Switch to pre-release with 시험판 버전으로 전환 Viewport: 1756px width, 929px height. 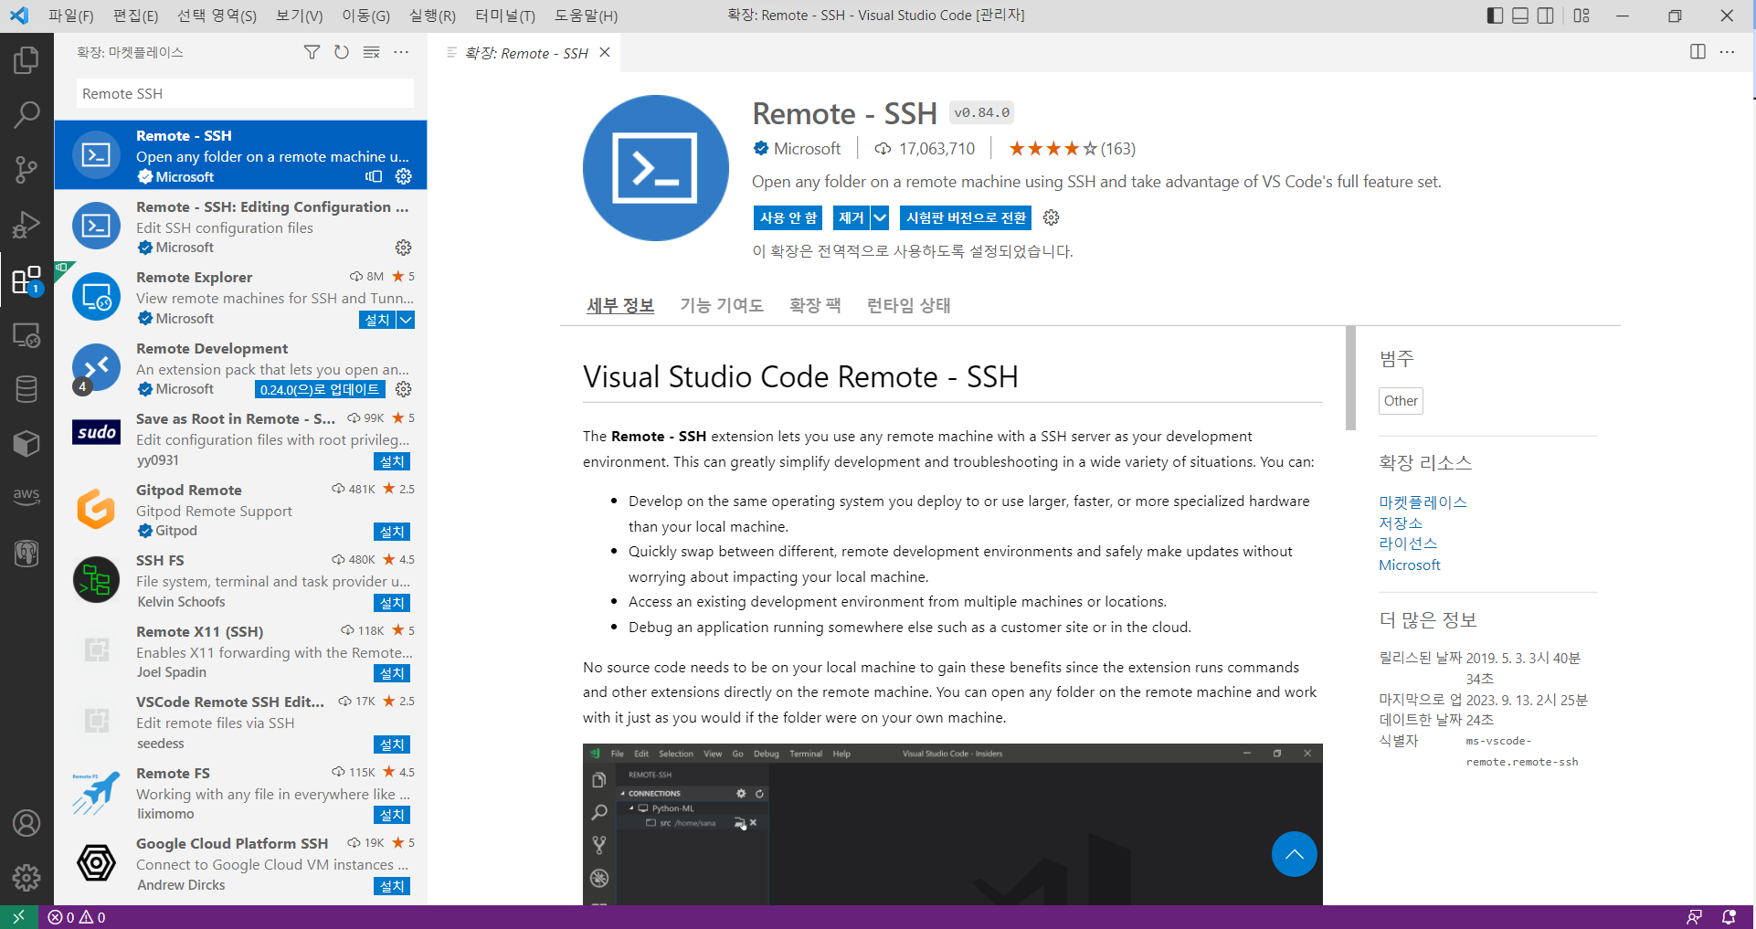tap(966, 217)
